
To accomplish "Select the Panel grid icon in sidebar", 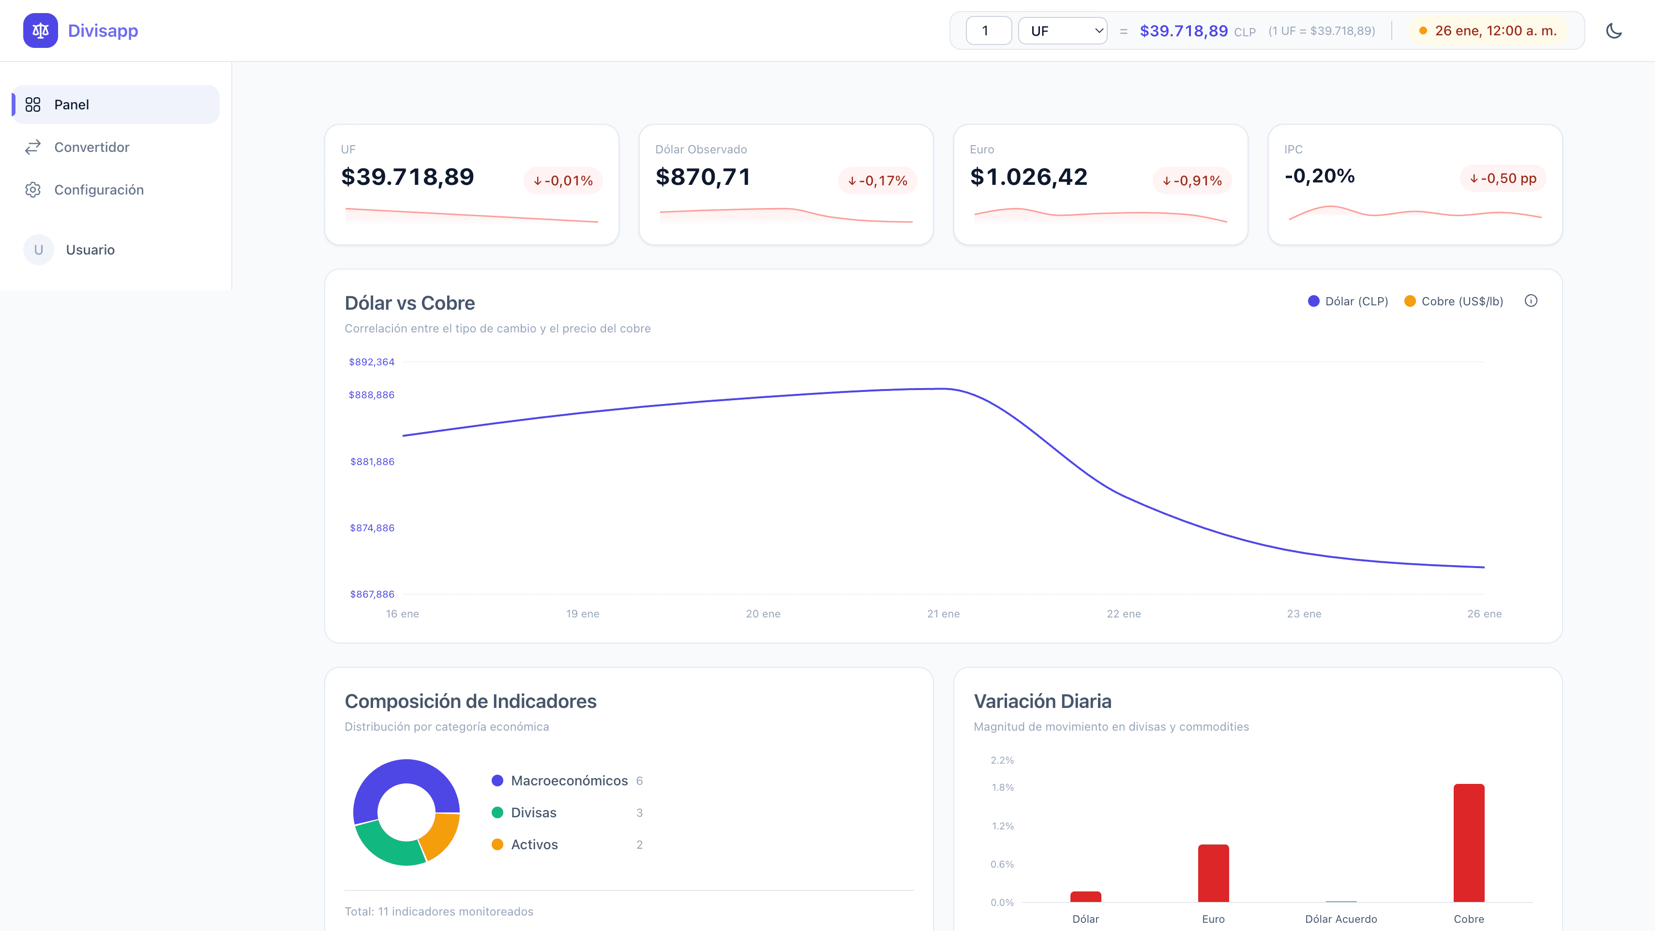I will coord(33,104).
